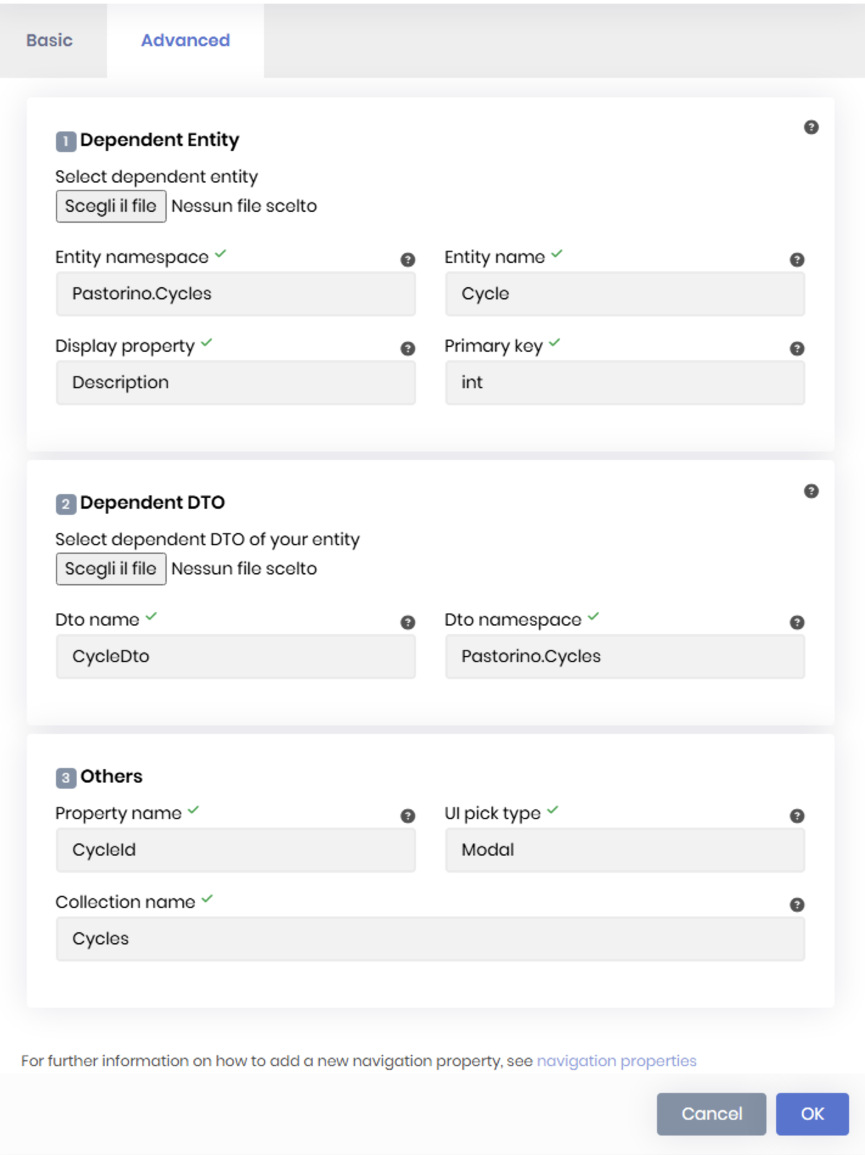865x1155 pixels.
Task: Choose file for dependent entity
Action: 111,206
